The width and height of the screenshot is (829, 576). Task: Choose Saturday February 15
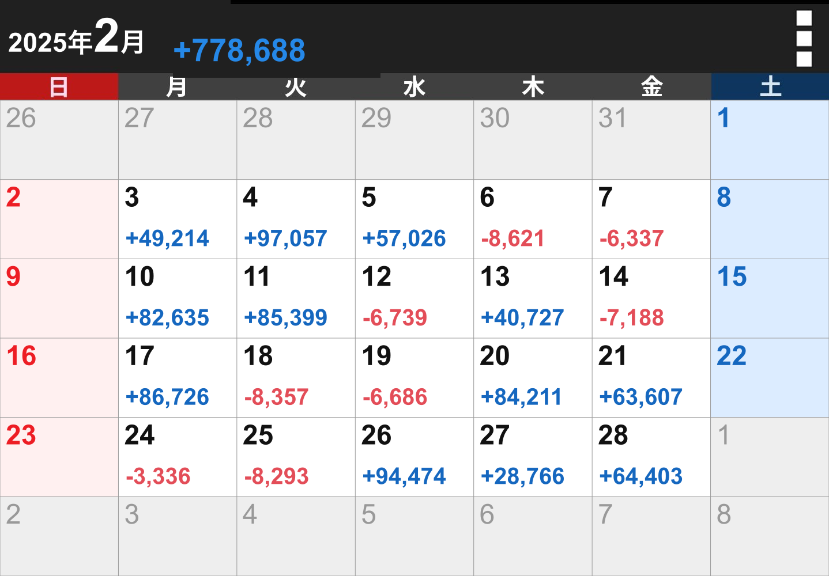[770, 298]
